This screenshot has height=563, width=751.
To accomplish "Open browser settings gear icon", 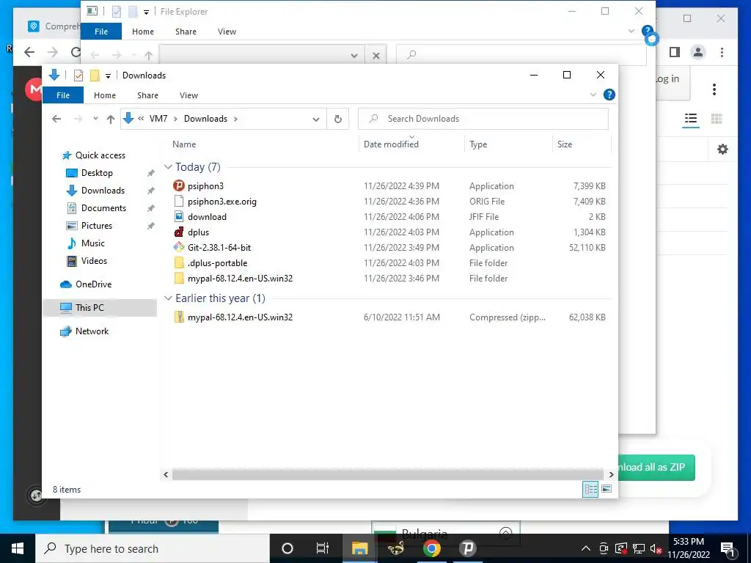I will (x=722, y=150).
